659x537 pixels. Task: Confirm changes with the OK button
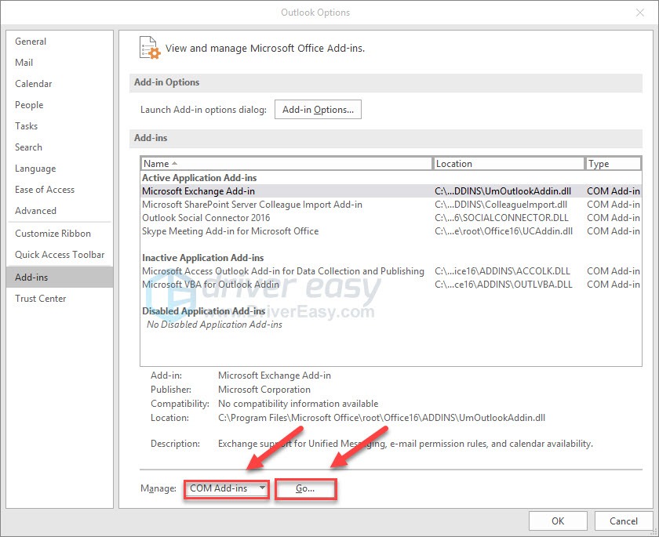coord(557,520)
